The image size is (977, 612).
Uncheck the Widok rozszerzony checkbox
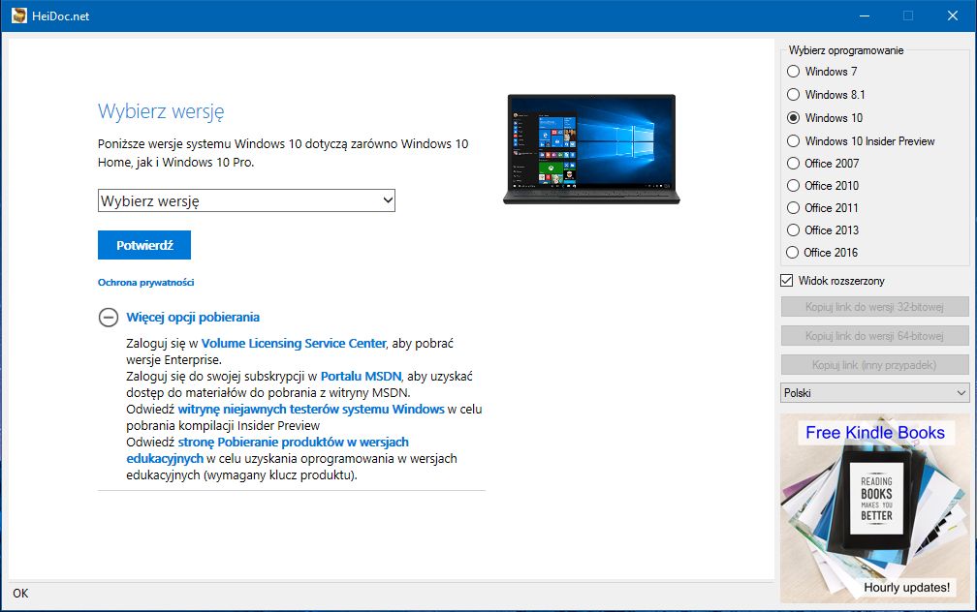tap(787, 281)
